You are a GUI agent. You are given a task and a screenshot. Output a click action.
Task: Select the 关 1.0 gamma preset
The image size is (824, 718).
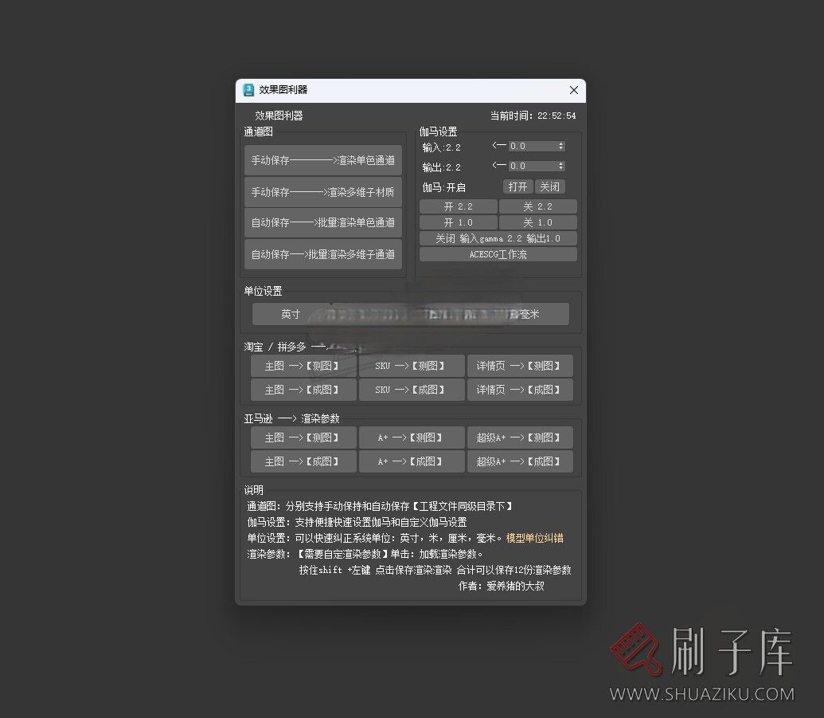click(537, 222)
